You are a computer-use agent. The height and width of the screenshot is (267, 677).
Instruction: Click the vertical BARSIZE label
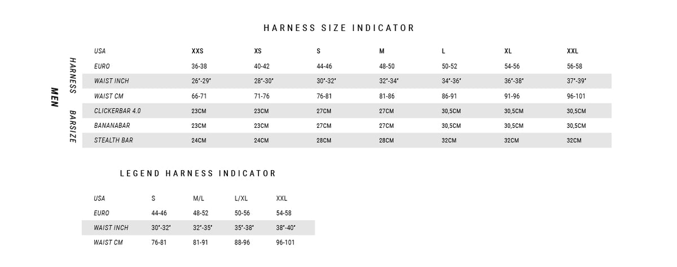coord(73,127)
